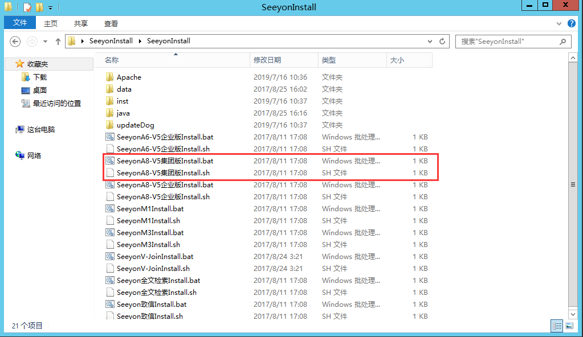
Task: Select file SeeyonA8-V5企业版Install.sh
Action: click(163, 196)
